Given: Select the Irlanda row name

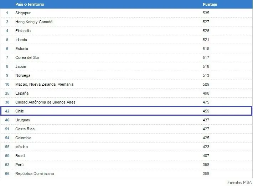Looking at the screenshot, I should [21, 40].
